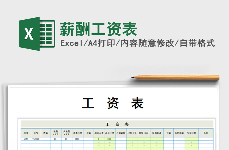Click the employee number cell T57843
Viewport: 229px width, 150px height.
coord(36,139)
